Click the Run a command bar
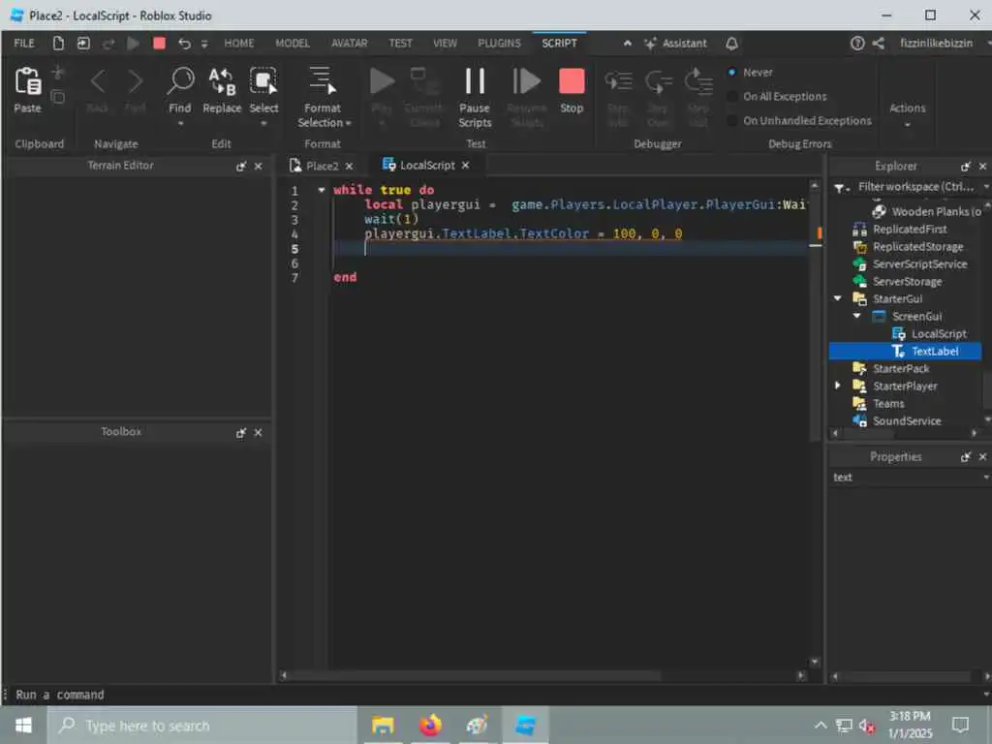The height and width of the screenshot is (744, 992). tap(493, 695)
